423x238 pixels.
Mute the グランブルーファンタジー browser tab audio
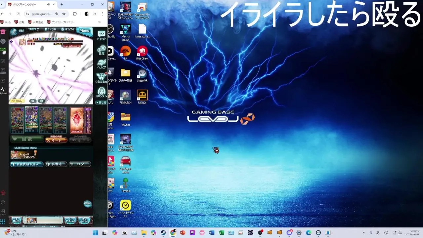coord(48,5)
